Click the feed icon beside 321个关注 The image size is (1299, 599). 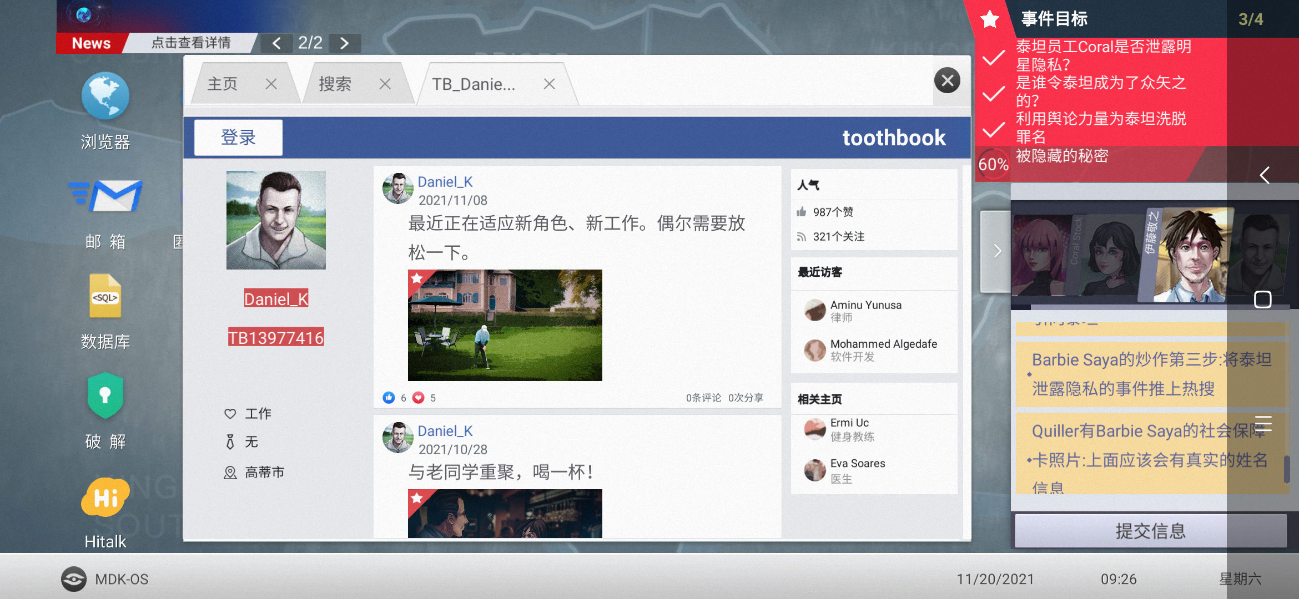[801, 237]
